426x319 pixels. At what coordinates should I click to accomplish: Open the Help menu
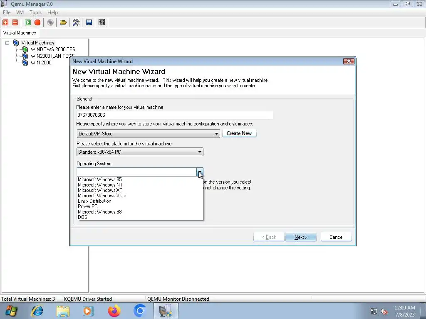52,12
